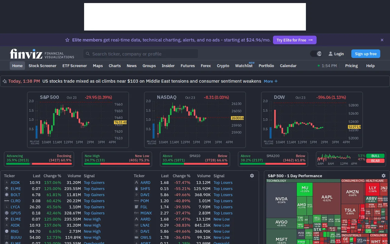Viewport: 390px width, 244px height.
Task: Click the sparkle icon beside news headline
Action: pyautogui.click(x=5, y=81)
